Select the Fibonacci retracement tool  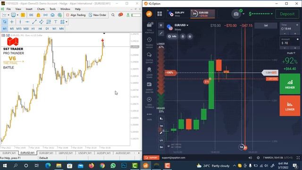click(x=48, y=22)
